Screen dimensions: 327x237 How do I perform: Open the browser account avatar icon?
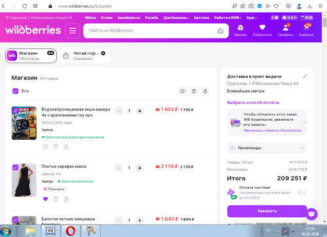299,6
